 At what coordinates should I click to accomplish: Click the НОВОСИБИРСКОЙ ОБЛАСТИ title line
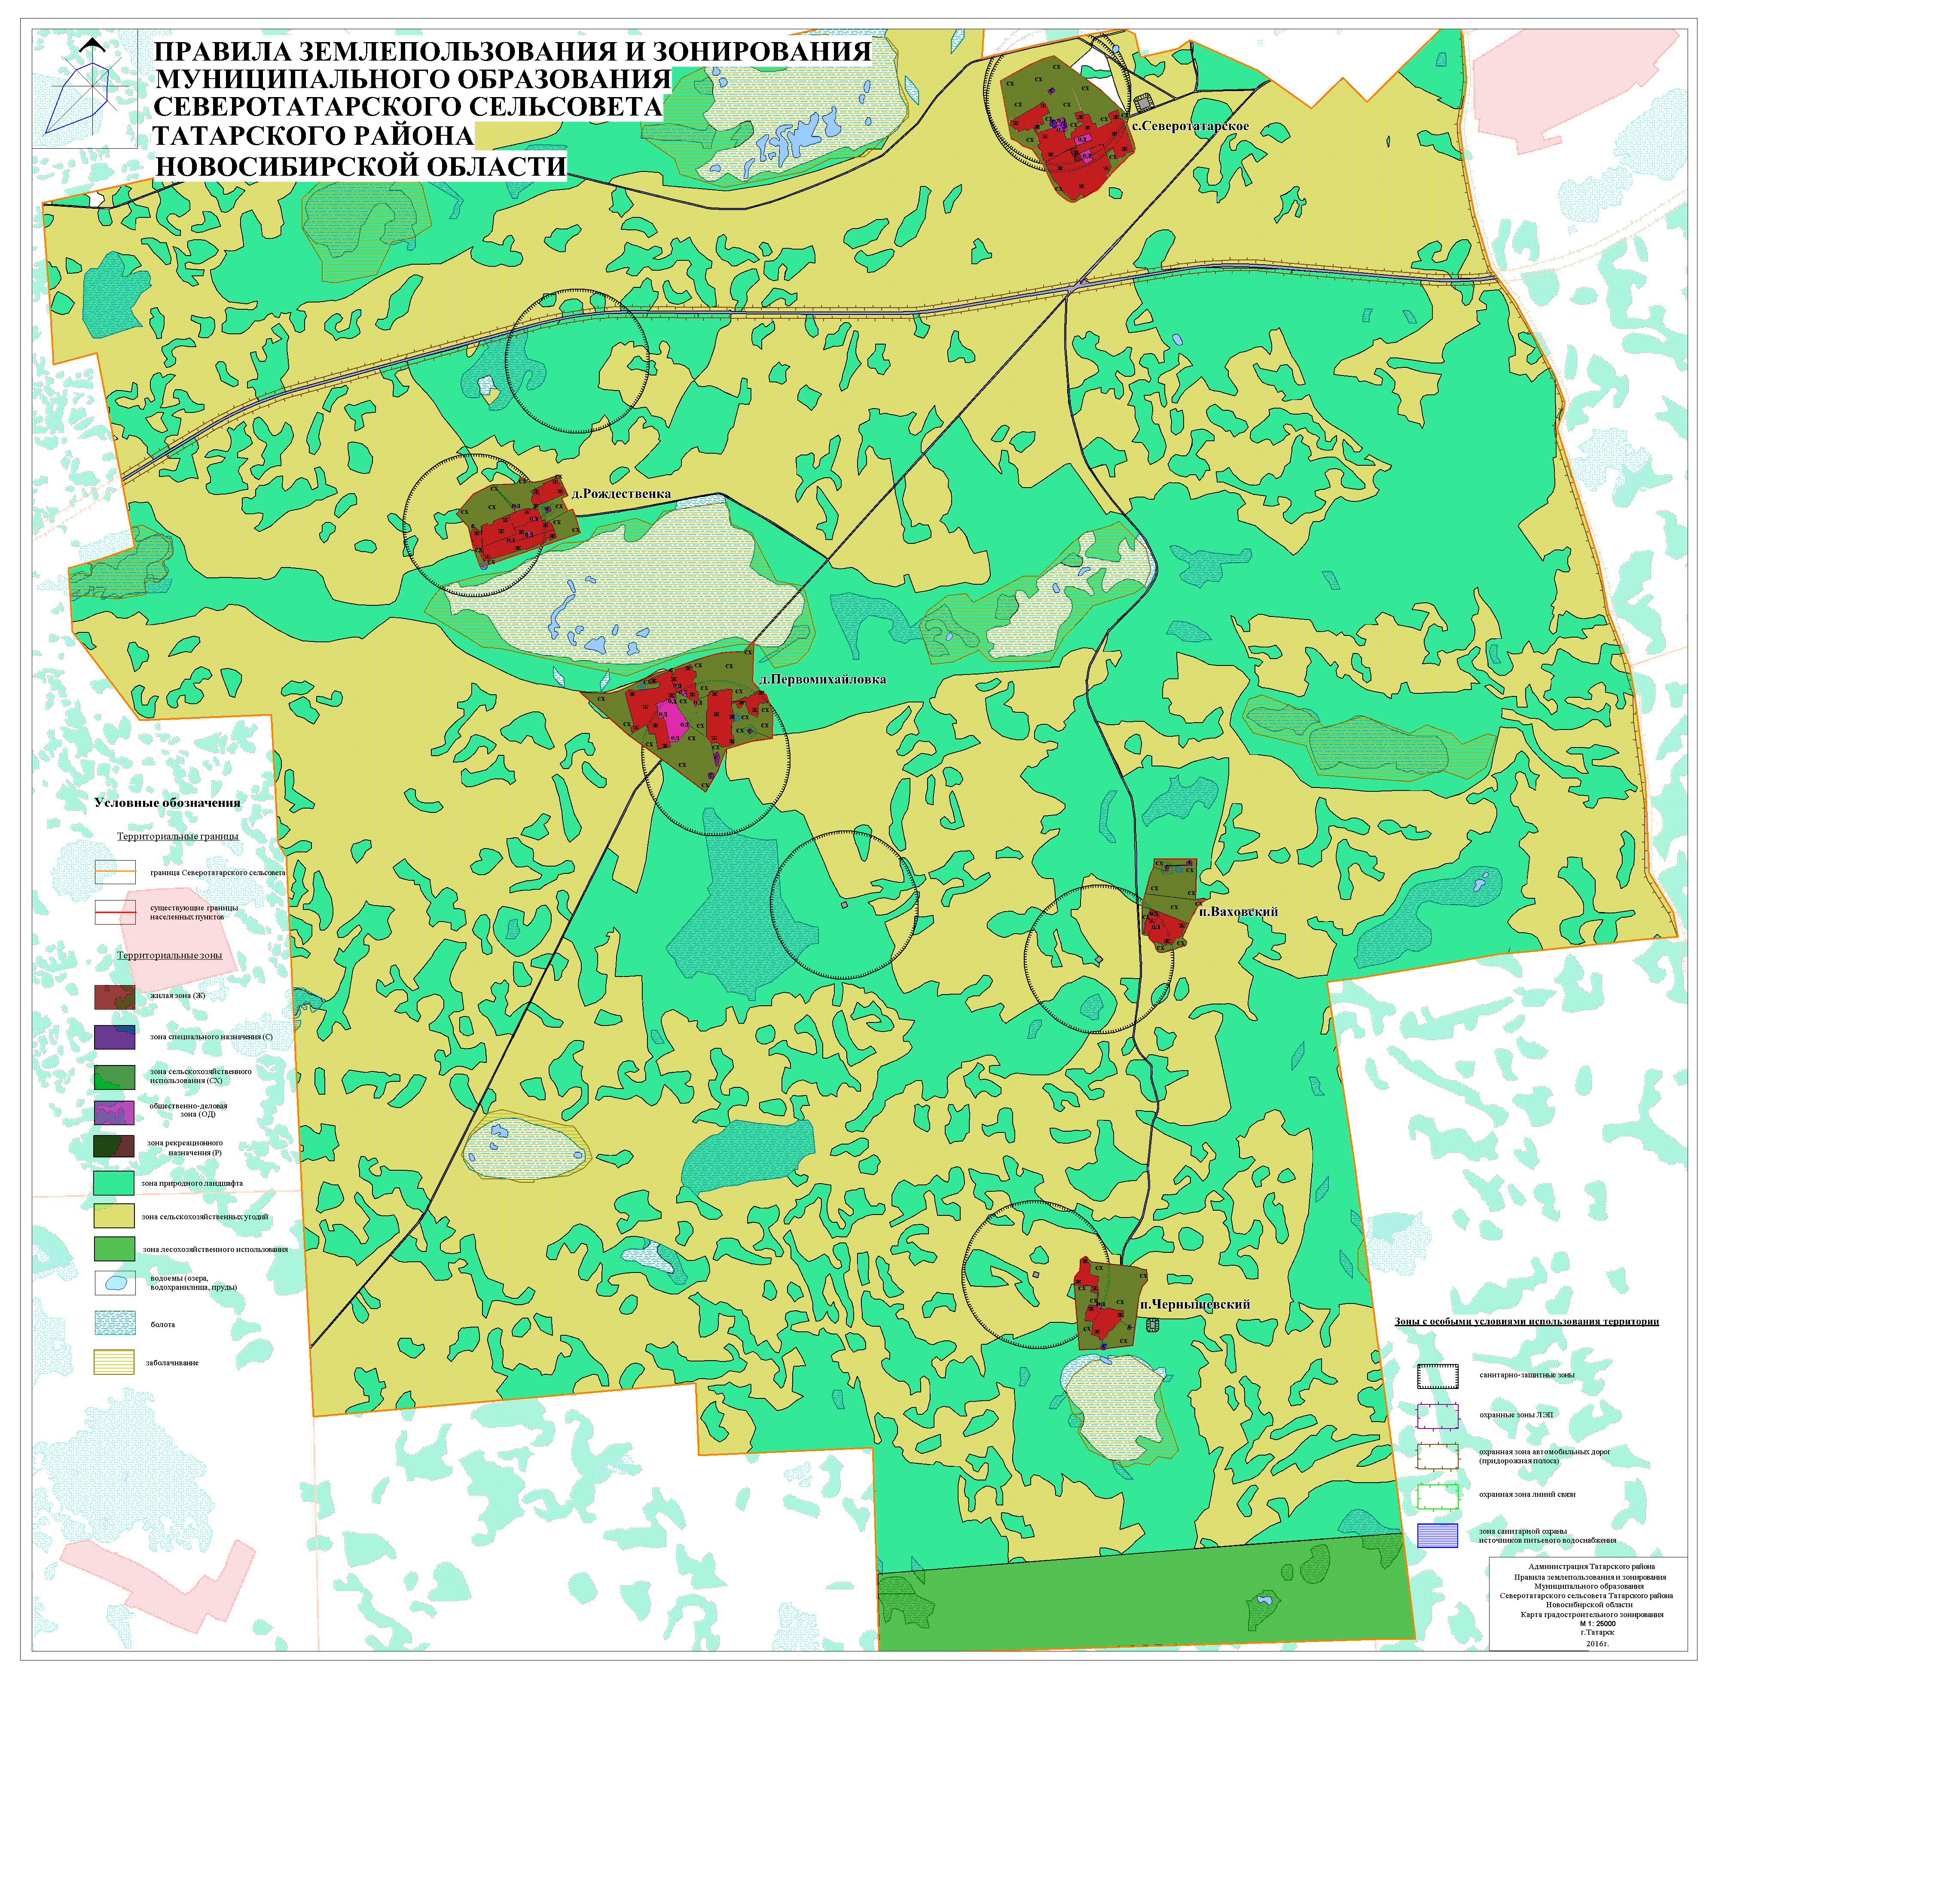pos(361,166)
